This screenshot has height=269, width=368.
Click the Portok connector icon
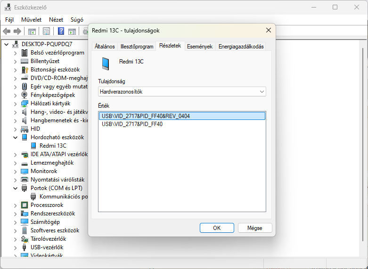25,188
